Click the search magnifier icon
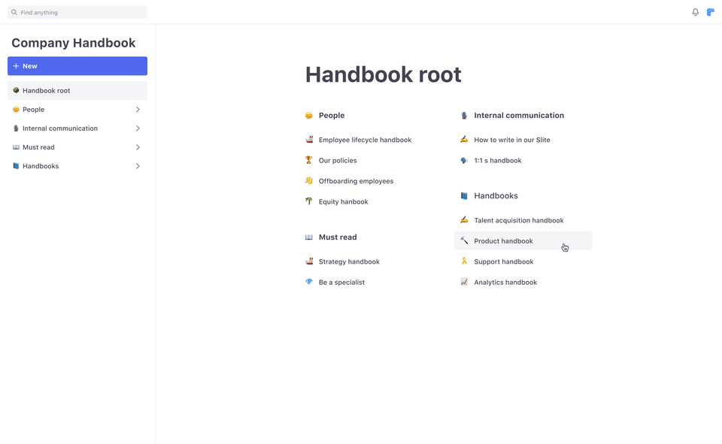This screenshot has height=444, width=722. point(14,13)
